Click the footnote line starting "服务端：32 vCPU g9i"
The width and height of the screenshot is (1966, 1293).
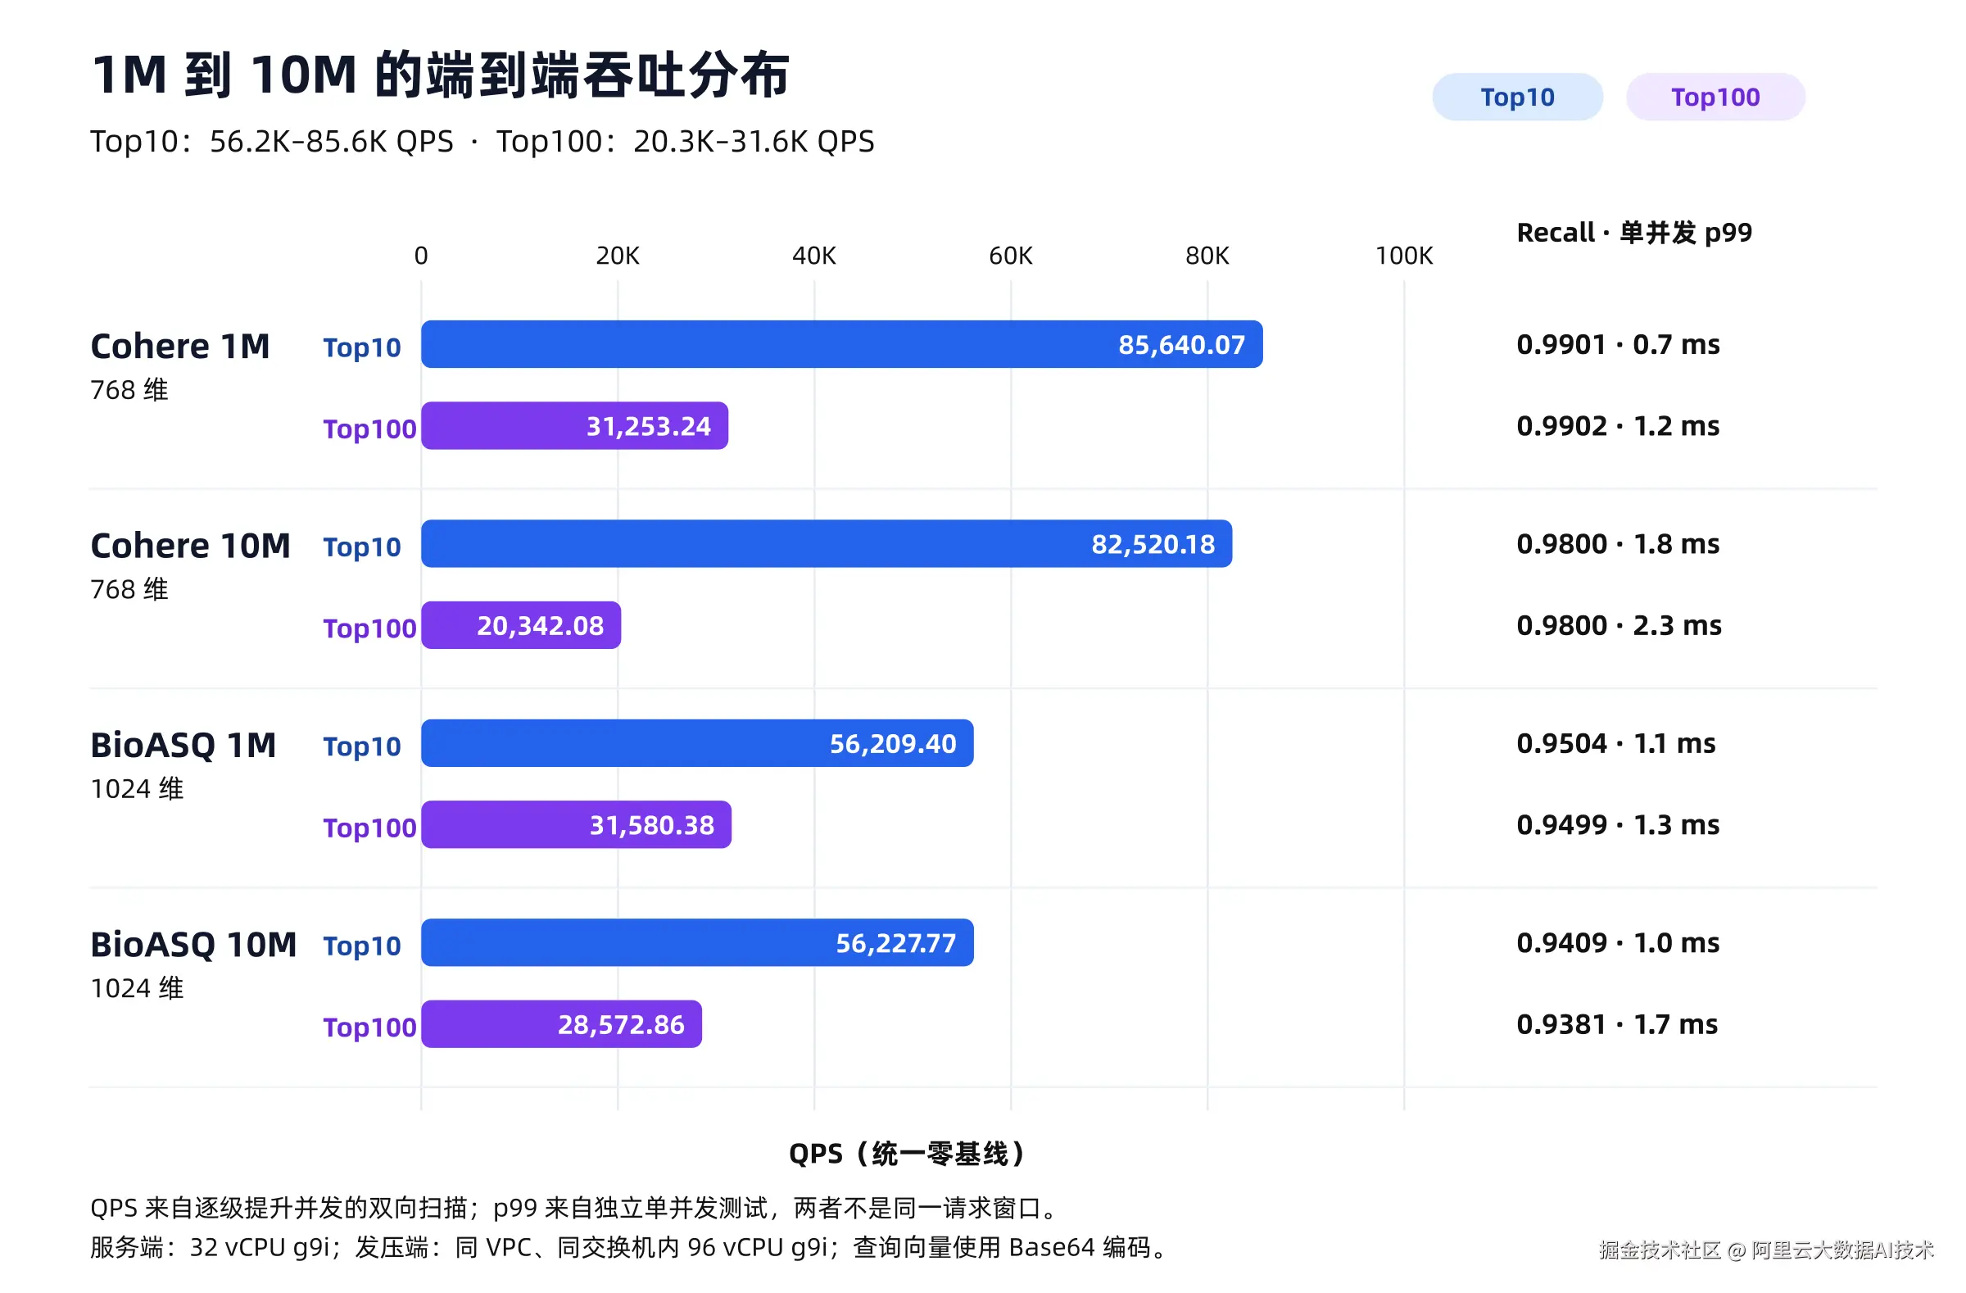tap(629, 1248)
